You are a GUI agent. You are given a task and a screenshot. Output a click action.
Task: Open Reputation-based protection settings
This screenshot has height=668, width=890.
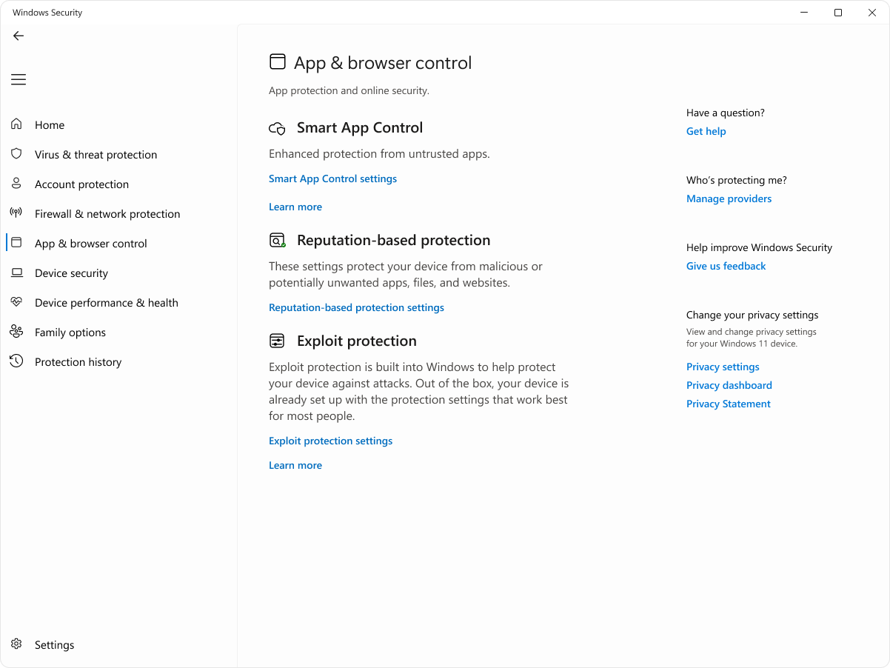click(x=356, y=307)
